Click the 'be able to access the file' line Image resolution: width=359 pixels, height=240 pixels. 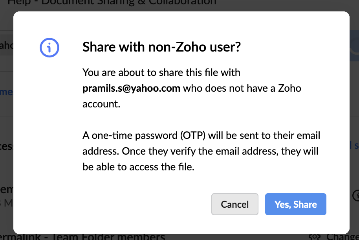pos(138,167)
